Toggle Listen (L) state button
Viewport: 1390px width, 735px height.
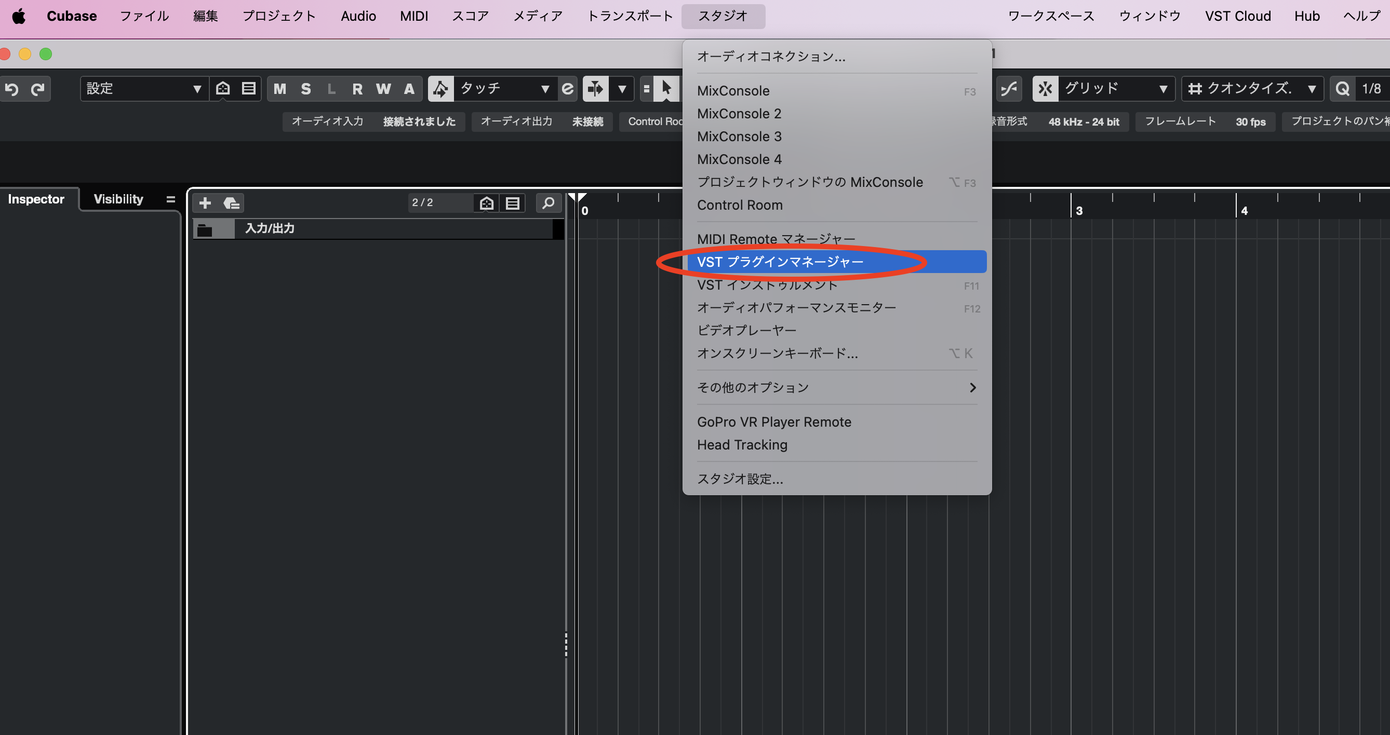(331, 89)
